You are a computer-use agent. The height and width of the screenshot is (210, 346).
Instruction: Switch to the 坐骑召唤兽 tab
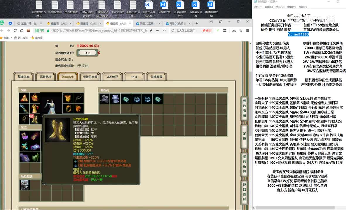click(x=90, y=76)
